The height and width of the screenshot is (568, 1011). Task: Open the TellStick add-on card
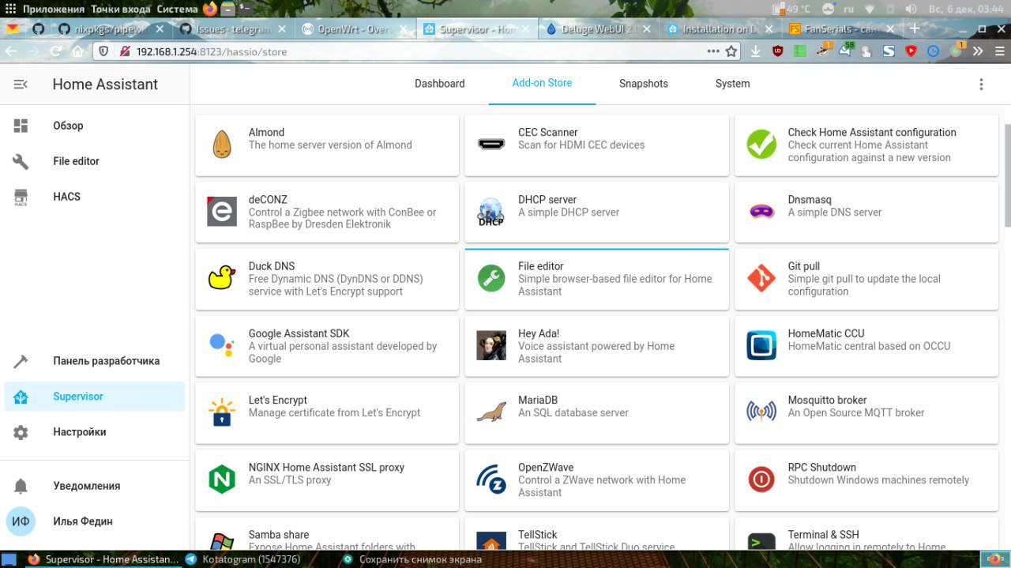pos(596,534)
